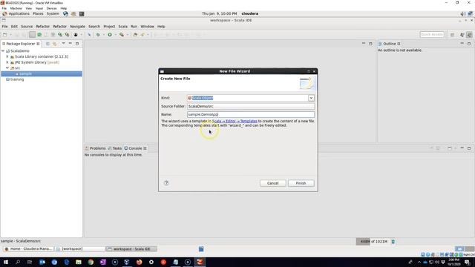This screenshot has width=475, height=267.
Task: Switch to Home - Cloudera Manager taskbar window
Action: pyautogui.click(x=28, y=249)
